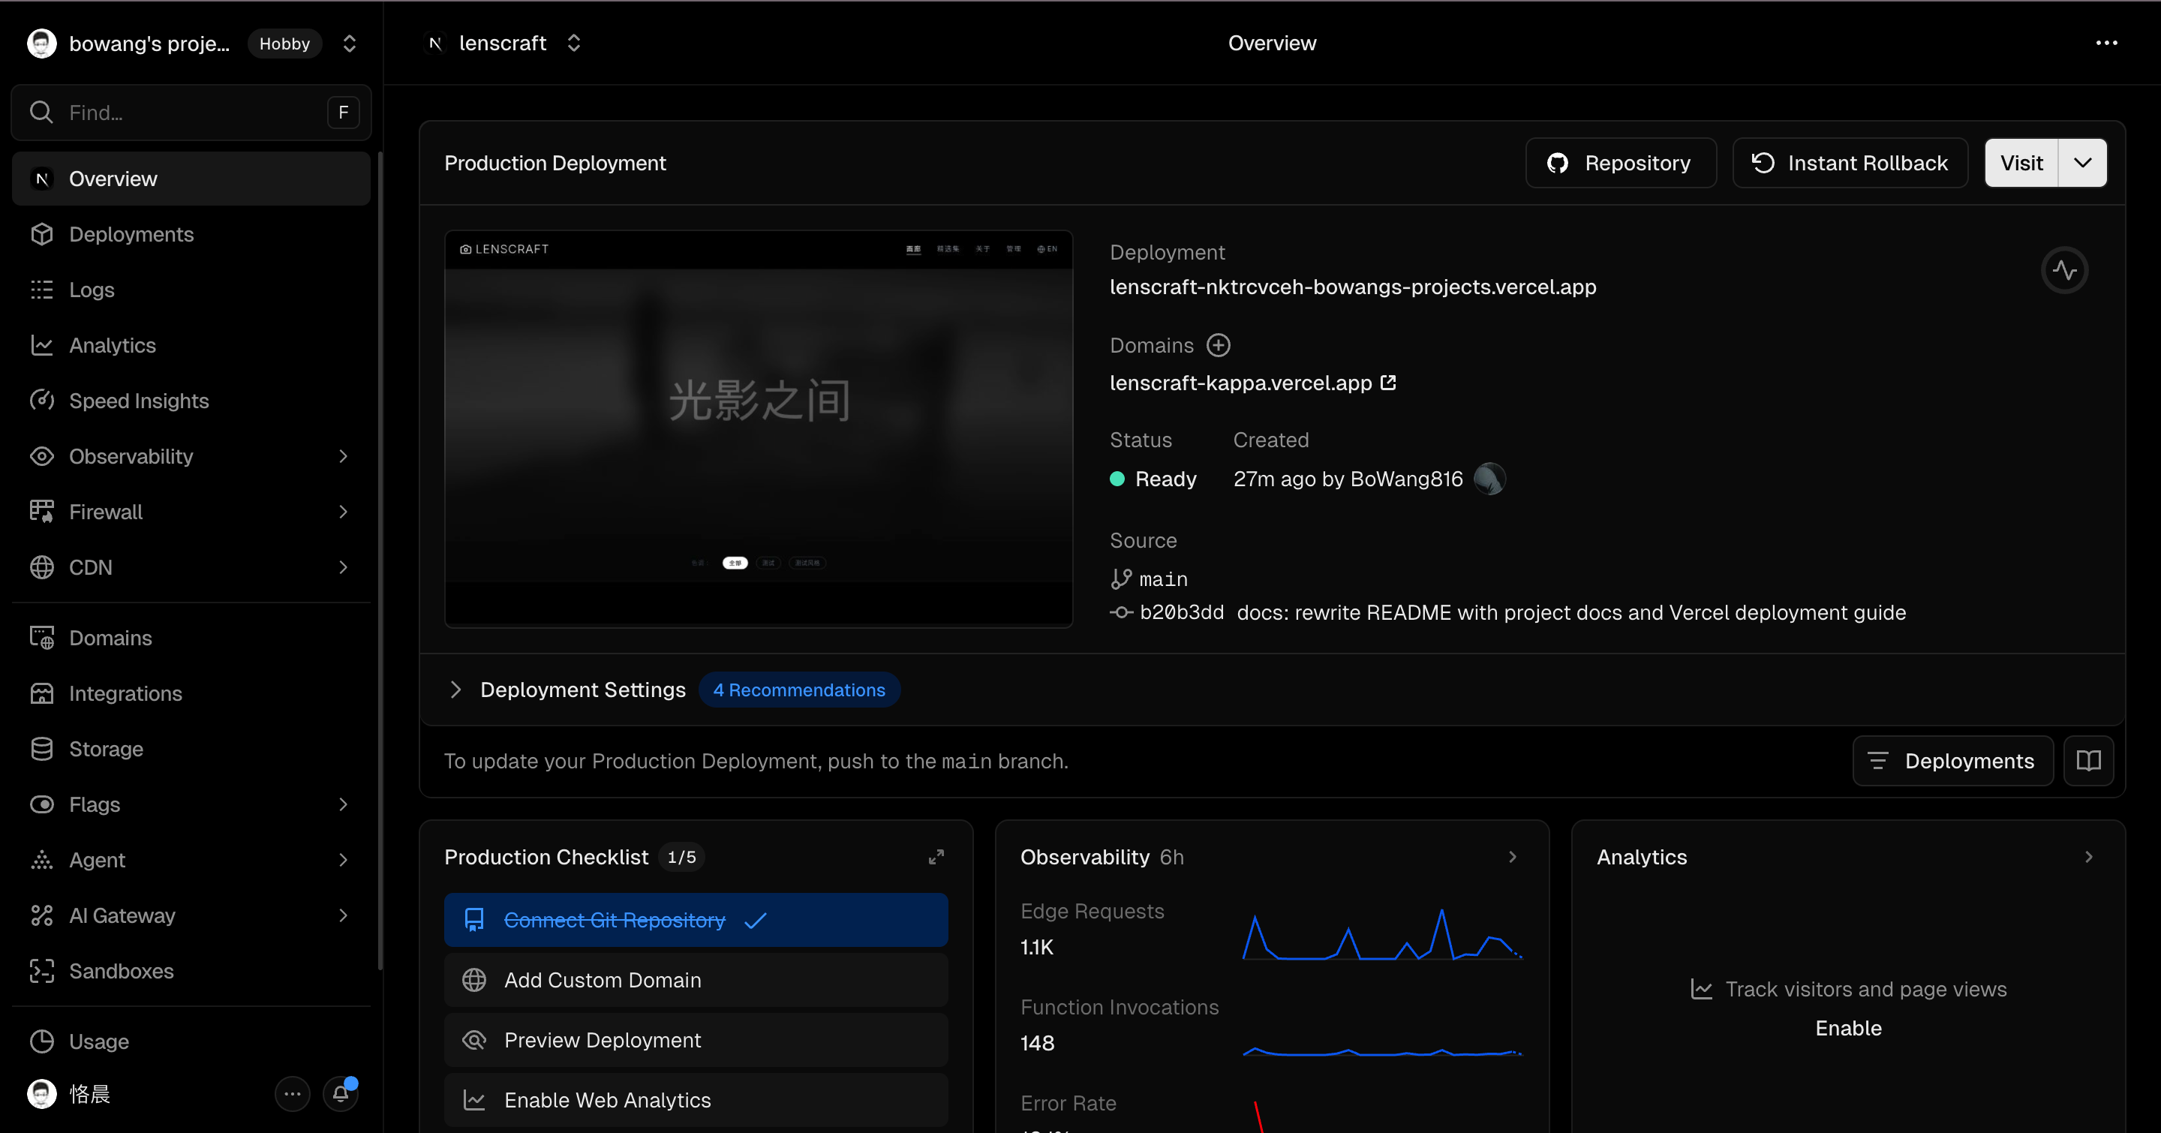This screenshot has height=1133, width=2161.
Task: Expand the Deployment Settings section
Action: (455, 690)
